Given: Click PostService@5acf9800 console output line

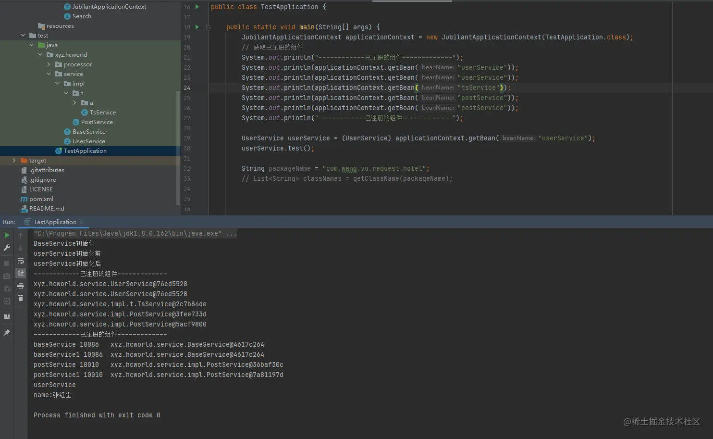Looking at the screenshot, I should pos(120,325).
